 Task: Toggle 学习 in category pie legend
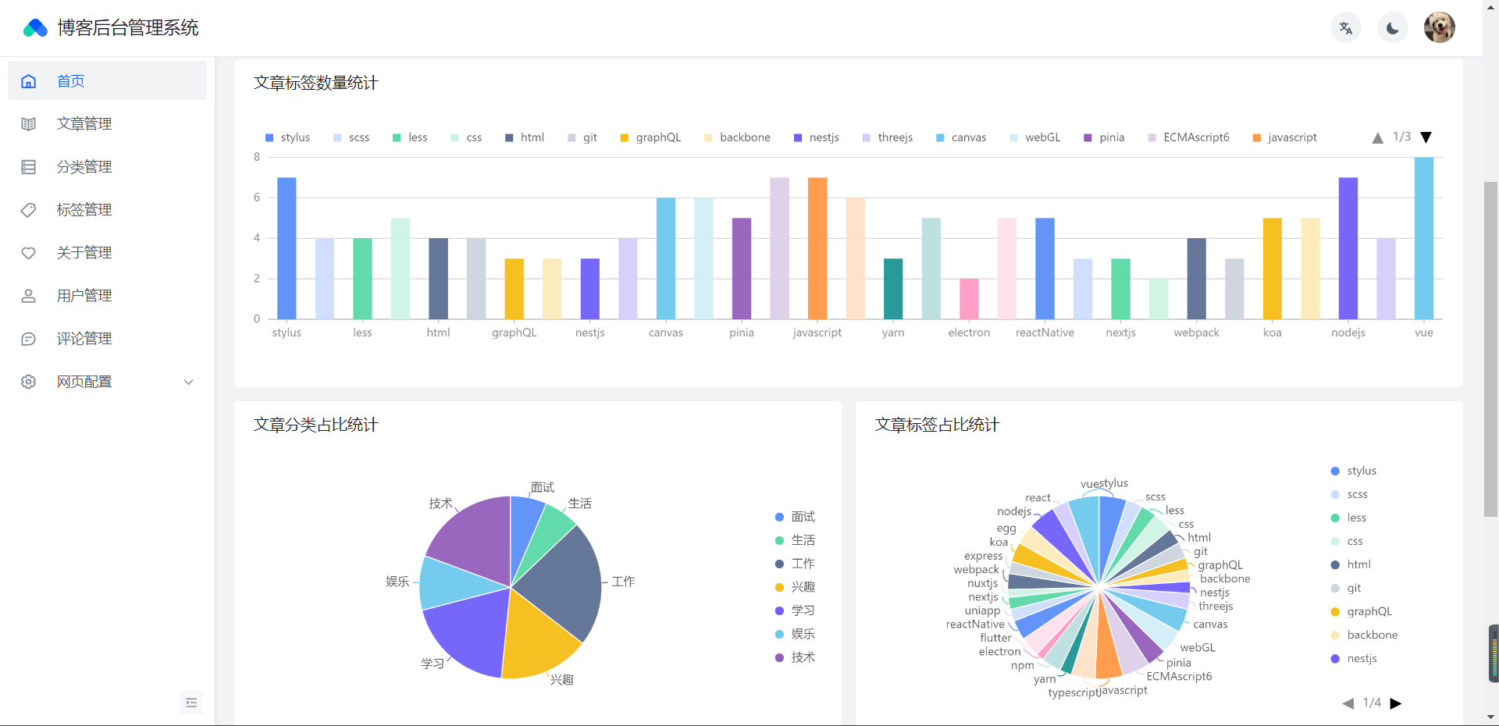click(795, 610)
